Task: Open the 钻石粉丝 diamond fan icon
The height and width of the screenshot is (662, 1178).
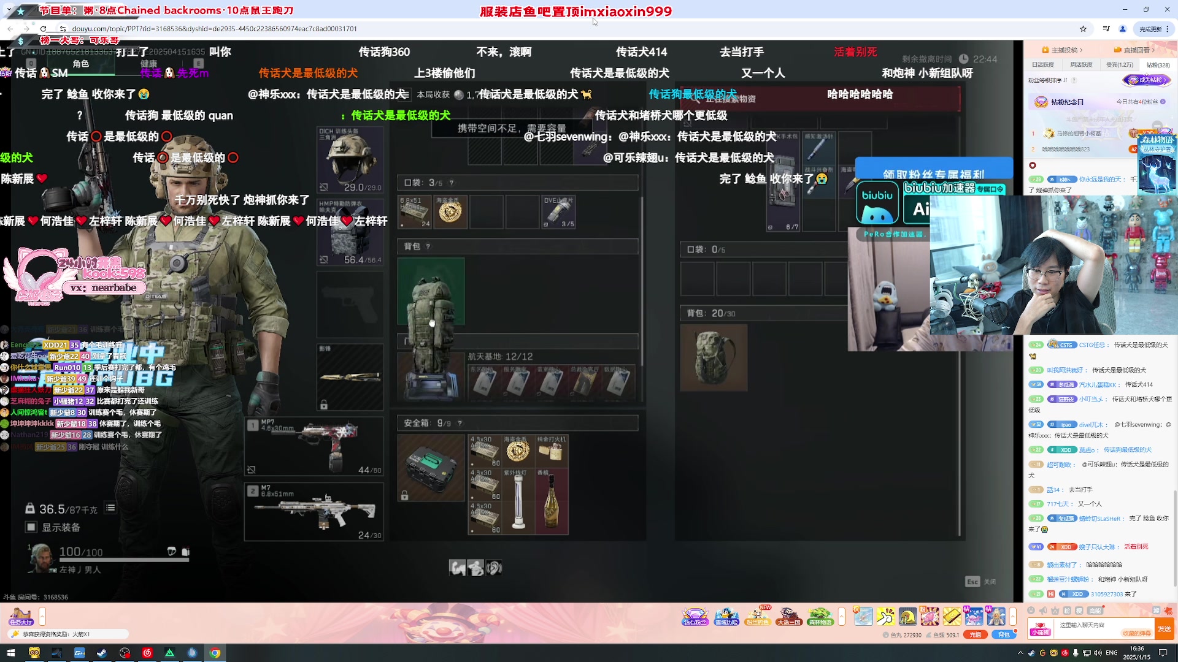Action: 695,617
